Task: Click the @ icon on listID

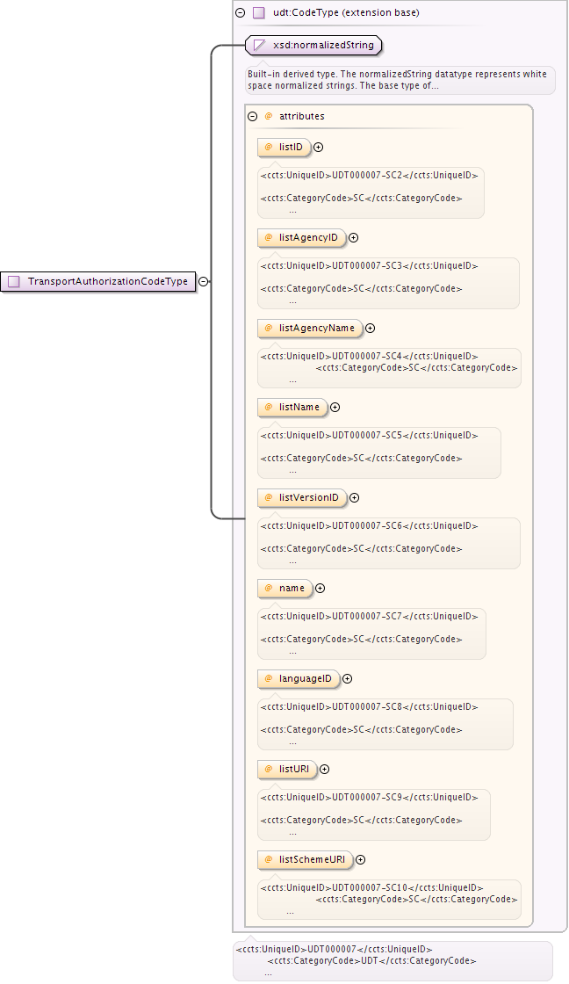Action: point(269,148)
